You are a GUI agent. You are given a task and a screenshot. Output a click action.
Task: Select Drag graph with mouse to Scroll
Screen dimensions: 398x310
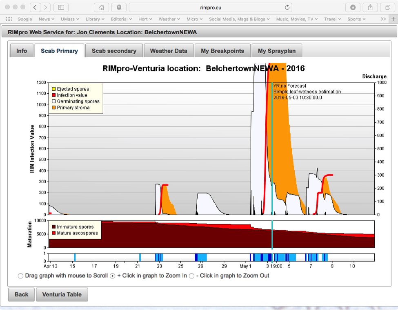(21, 276)
